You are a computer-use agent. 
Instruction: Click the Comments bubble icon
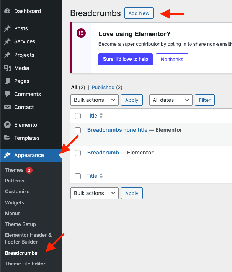(7, 94)
